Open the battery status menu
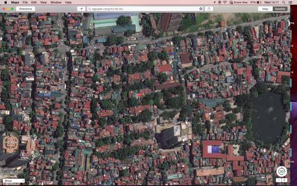This screenshot has width=297, height=186. pos(259,2)
